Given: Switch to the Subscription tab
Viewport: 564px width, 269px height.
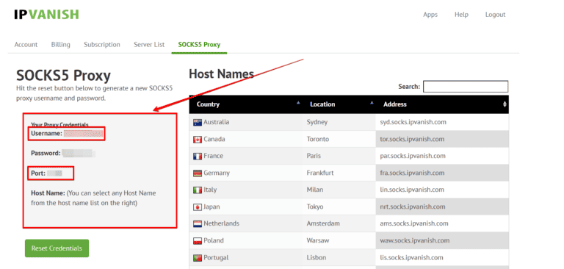Looking at the screenshot, I should (x=102, y=45).
